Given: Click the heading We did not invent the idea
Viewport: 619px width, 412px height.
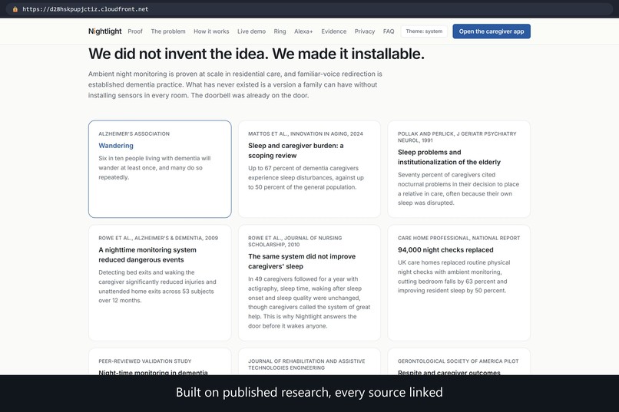Looking at the screenshot, I should 257,54.
